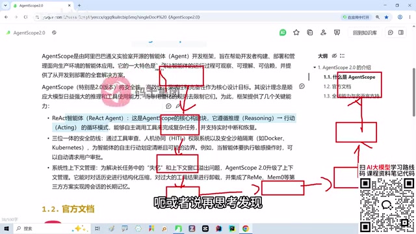The width and height of the screenshot is (416, 234).
Task: Go to outline item '1.1. 什么是 AgentScope'
Action: (x=350, y=77)
